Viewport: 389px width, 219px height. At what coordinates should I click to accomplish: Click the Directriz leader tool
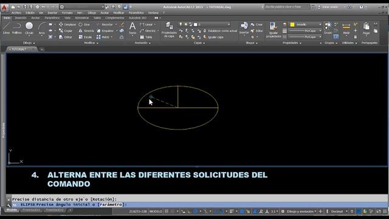148,31
